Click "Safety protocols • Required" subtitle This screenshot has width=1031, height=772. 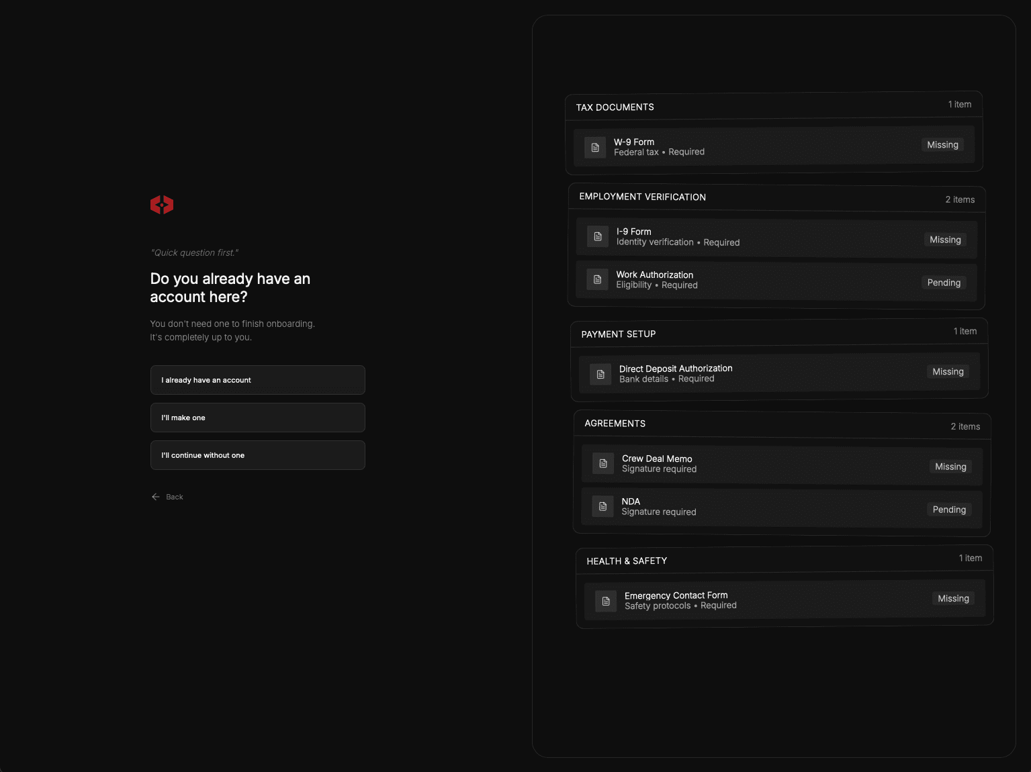point(680,606)
